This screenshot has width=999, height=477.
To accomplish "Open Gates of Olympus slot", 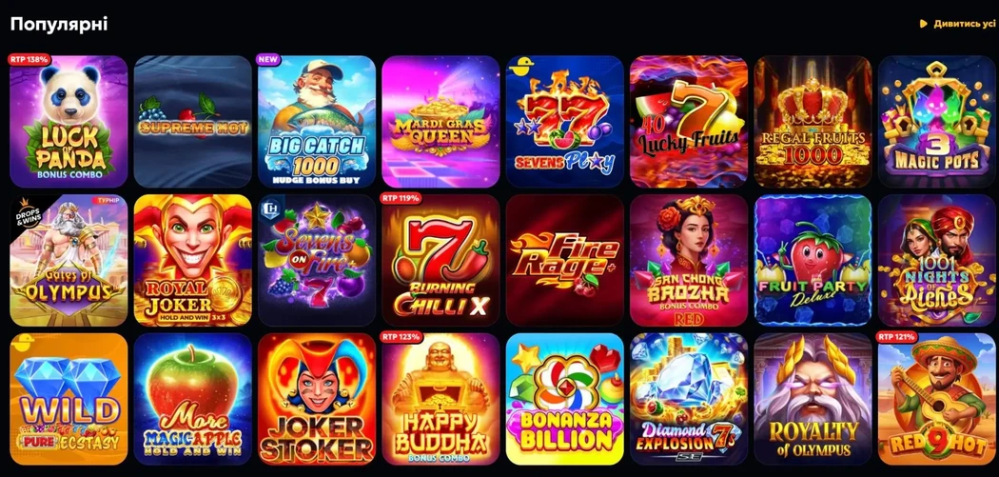I will coord(69,260).
